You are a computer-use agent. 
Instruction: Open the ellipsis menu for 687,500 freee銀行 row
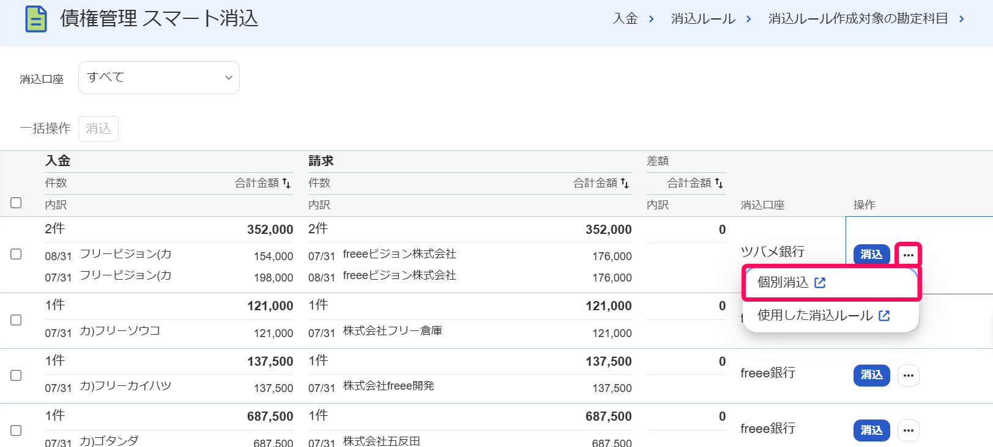[x=908, y=431]
